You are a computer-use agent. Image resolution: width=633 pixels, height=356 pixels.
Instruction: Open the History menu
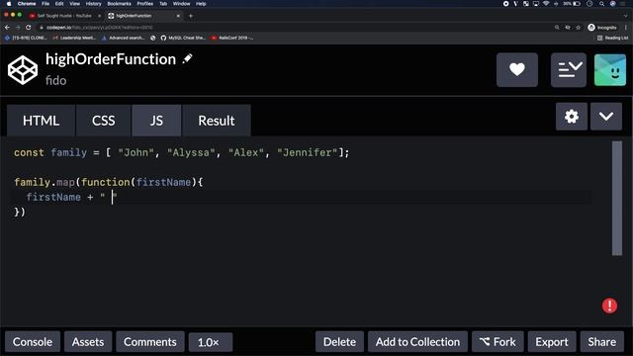click(x=93, y=4)
